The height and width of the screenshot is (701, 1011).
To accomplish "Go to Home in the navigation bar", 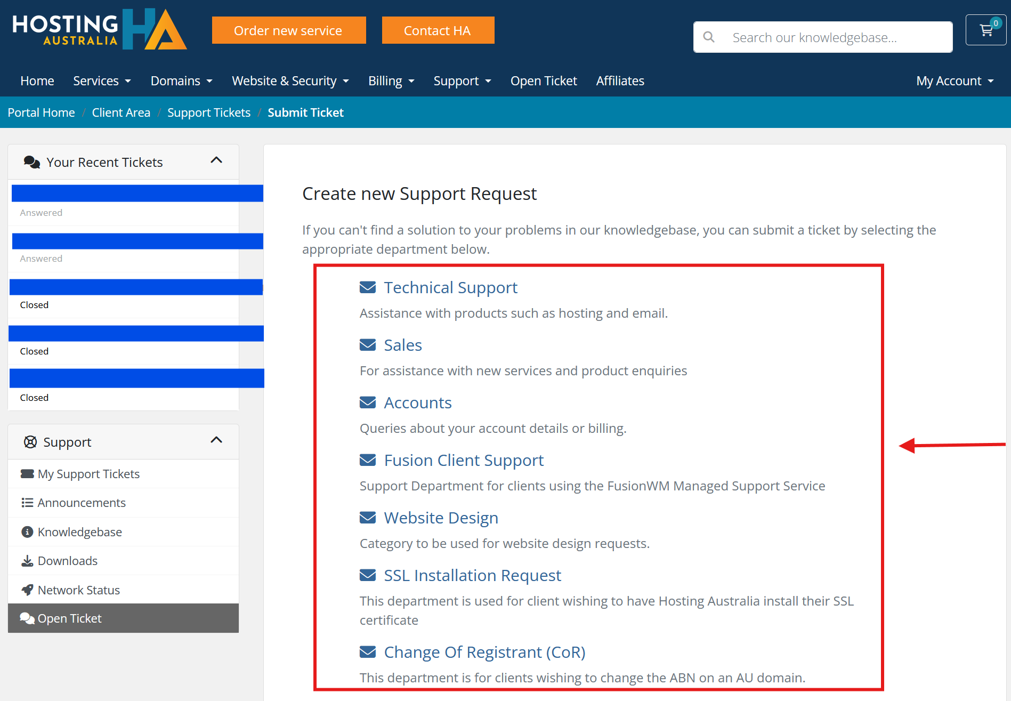I will 37,81.
